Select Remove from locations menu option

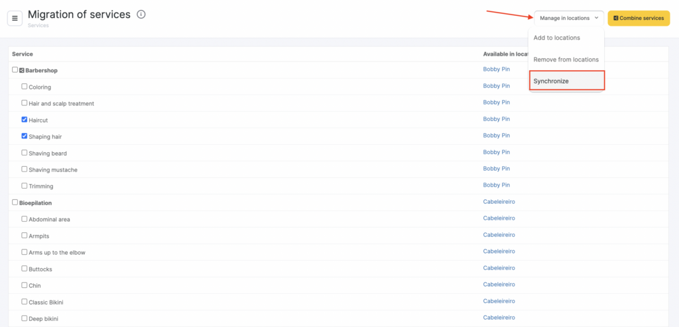(x=566, y=60)
